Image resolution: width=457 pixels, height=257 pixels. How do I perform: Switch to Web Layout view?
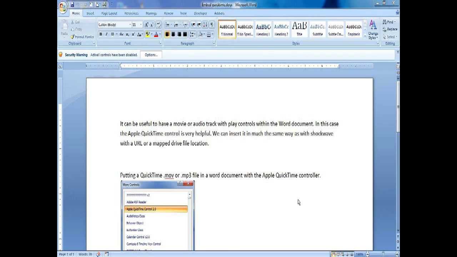point(342,254)
